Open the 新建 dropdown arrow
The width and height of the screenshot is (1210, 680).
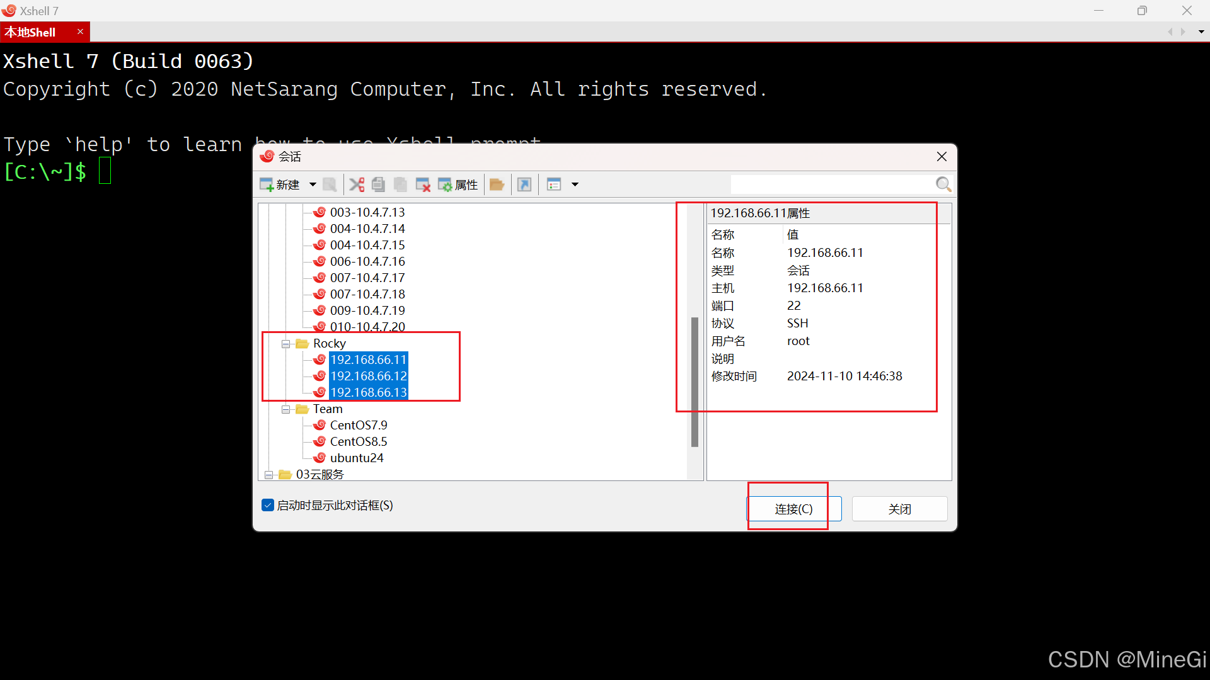coord(313,184)
